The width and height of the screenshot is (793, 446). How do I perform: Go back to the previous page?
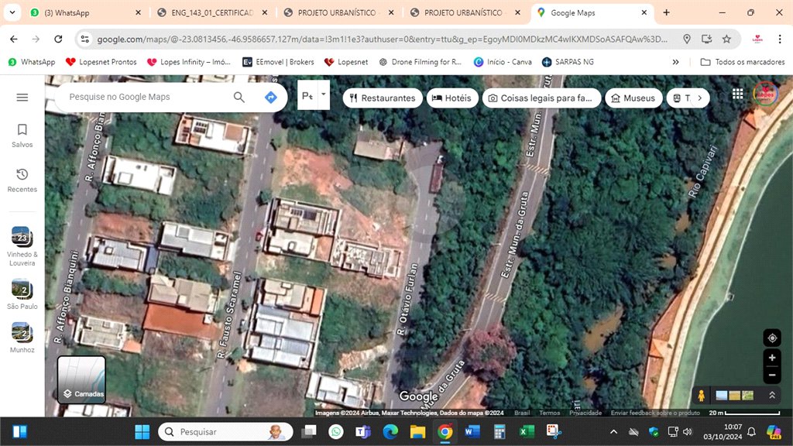(x=14, y=39)
